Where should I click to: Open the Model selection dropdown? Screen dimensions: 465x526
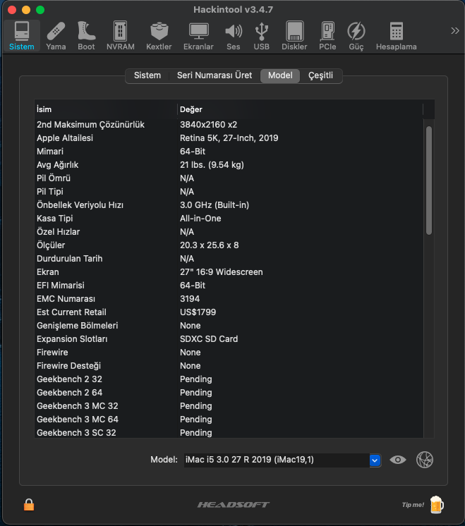(375, 460)
